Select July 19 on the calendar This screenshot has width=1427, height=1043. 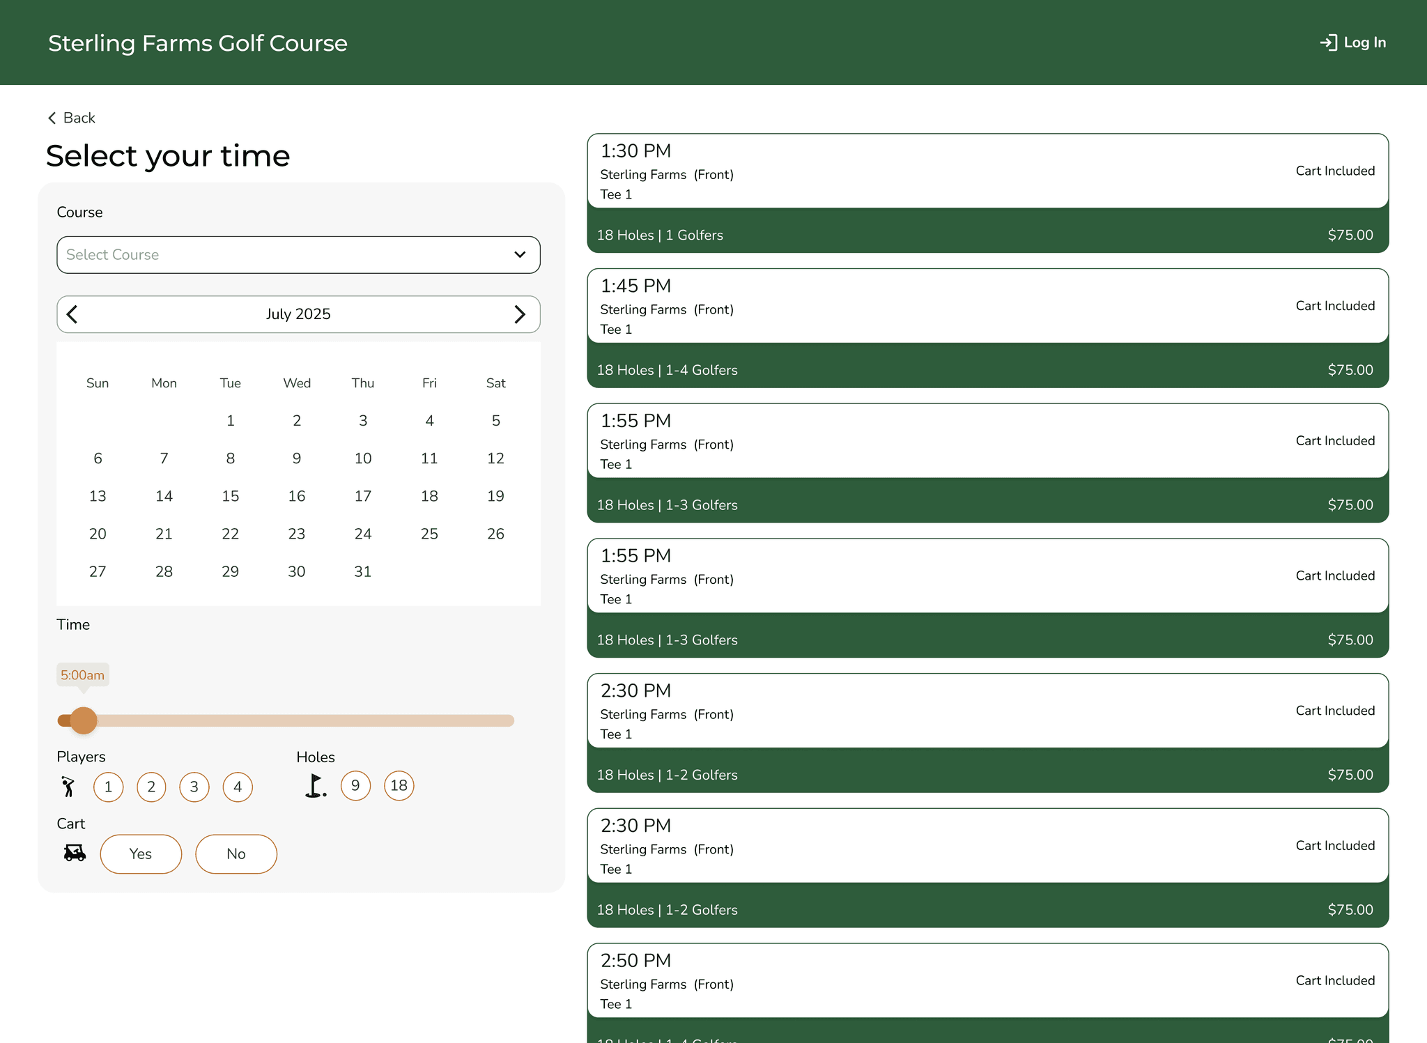pos(495,496)
